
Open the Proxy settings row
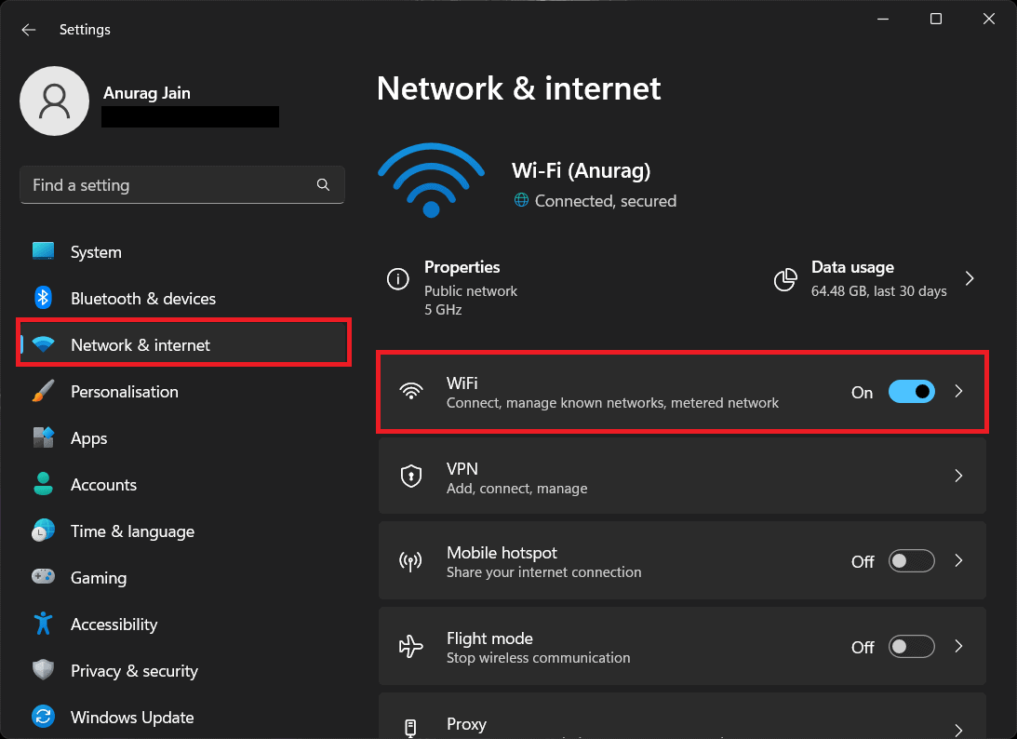tap(681, 725)
